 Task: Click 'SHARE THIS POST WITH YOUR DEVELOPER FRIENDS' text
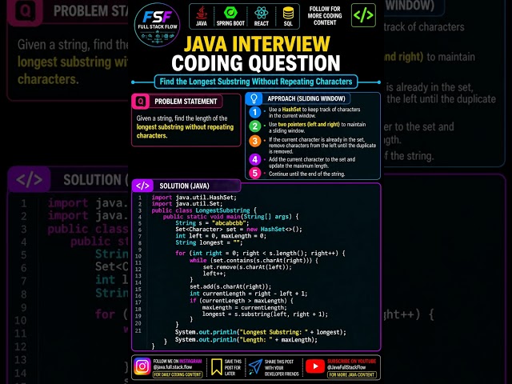click(x=282, y=368)
